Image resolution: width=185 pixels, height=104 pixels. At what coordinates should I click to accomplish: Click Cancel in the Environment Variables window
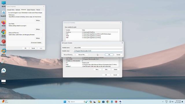(115, 75)
